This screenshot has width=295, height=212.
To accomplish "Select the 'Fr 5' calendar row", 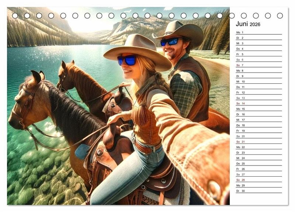I will [x=259, y=54].
